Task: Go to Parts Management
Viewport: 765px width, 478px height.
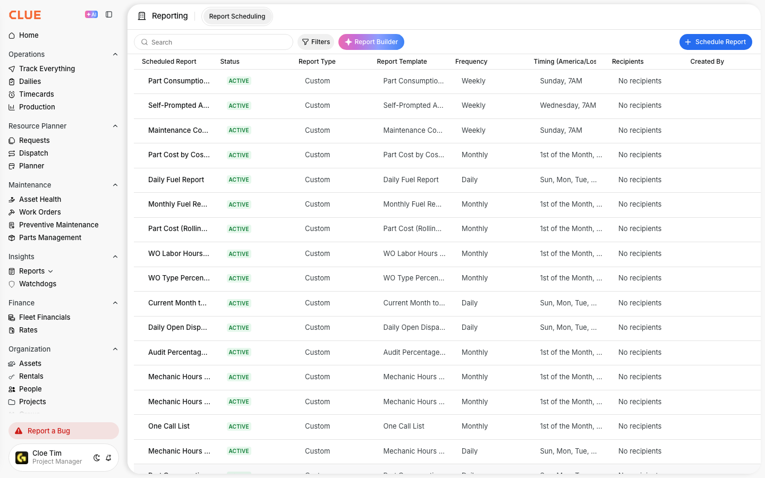Action: (50, 237)
